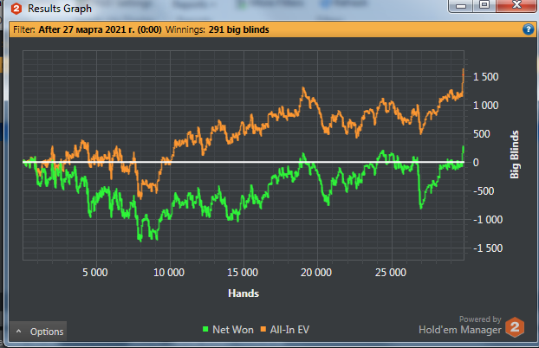Click the orange EV line peak near 20 000 hands
Image resolution: width=539 pixels, height=348 pixels.
(303, 89)
